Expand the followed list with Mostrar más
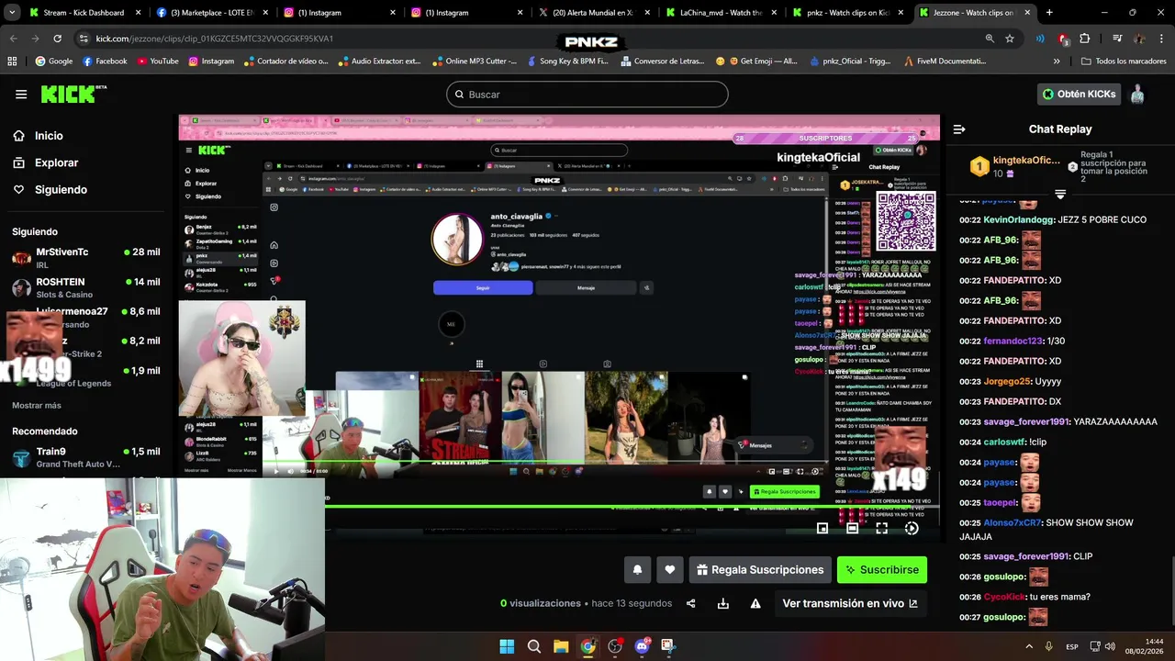Image resolution: width=1175 pixels, height=661 pixels. 37,405
